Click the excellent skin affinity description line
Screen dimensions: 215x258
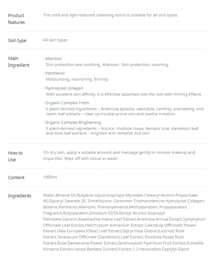coord(124,95)
